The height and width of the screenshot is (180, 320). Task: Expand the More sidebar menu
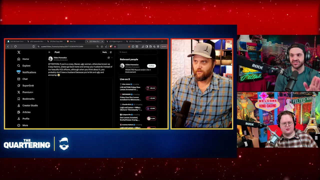point(22,125)
